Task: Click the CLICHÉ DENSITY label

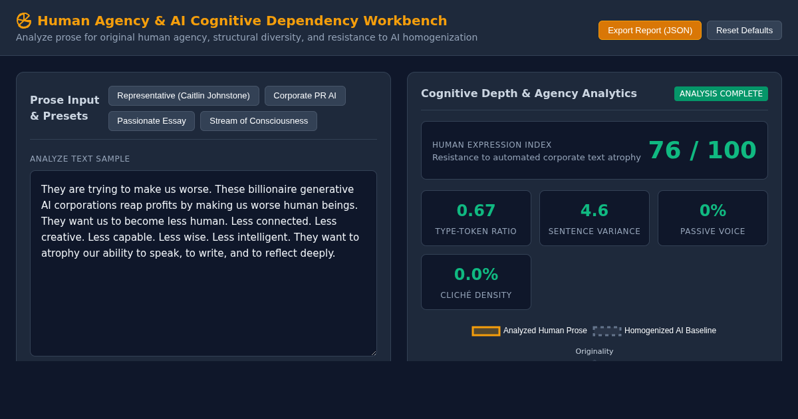Action: (476, 295)
